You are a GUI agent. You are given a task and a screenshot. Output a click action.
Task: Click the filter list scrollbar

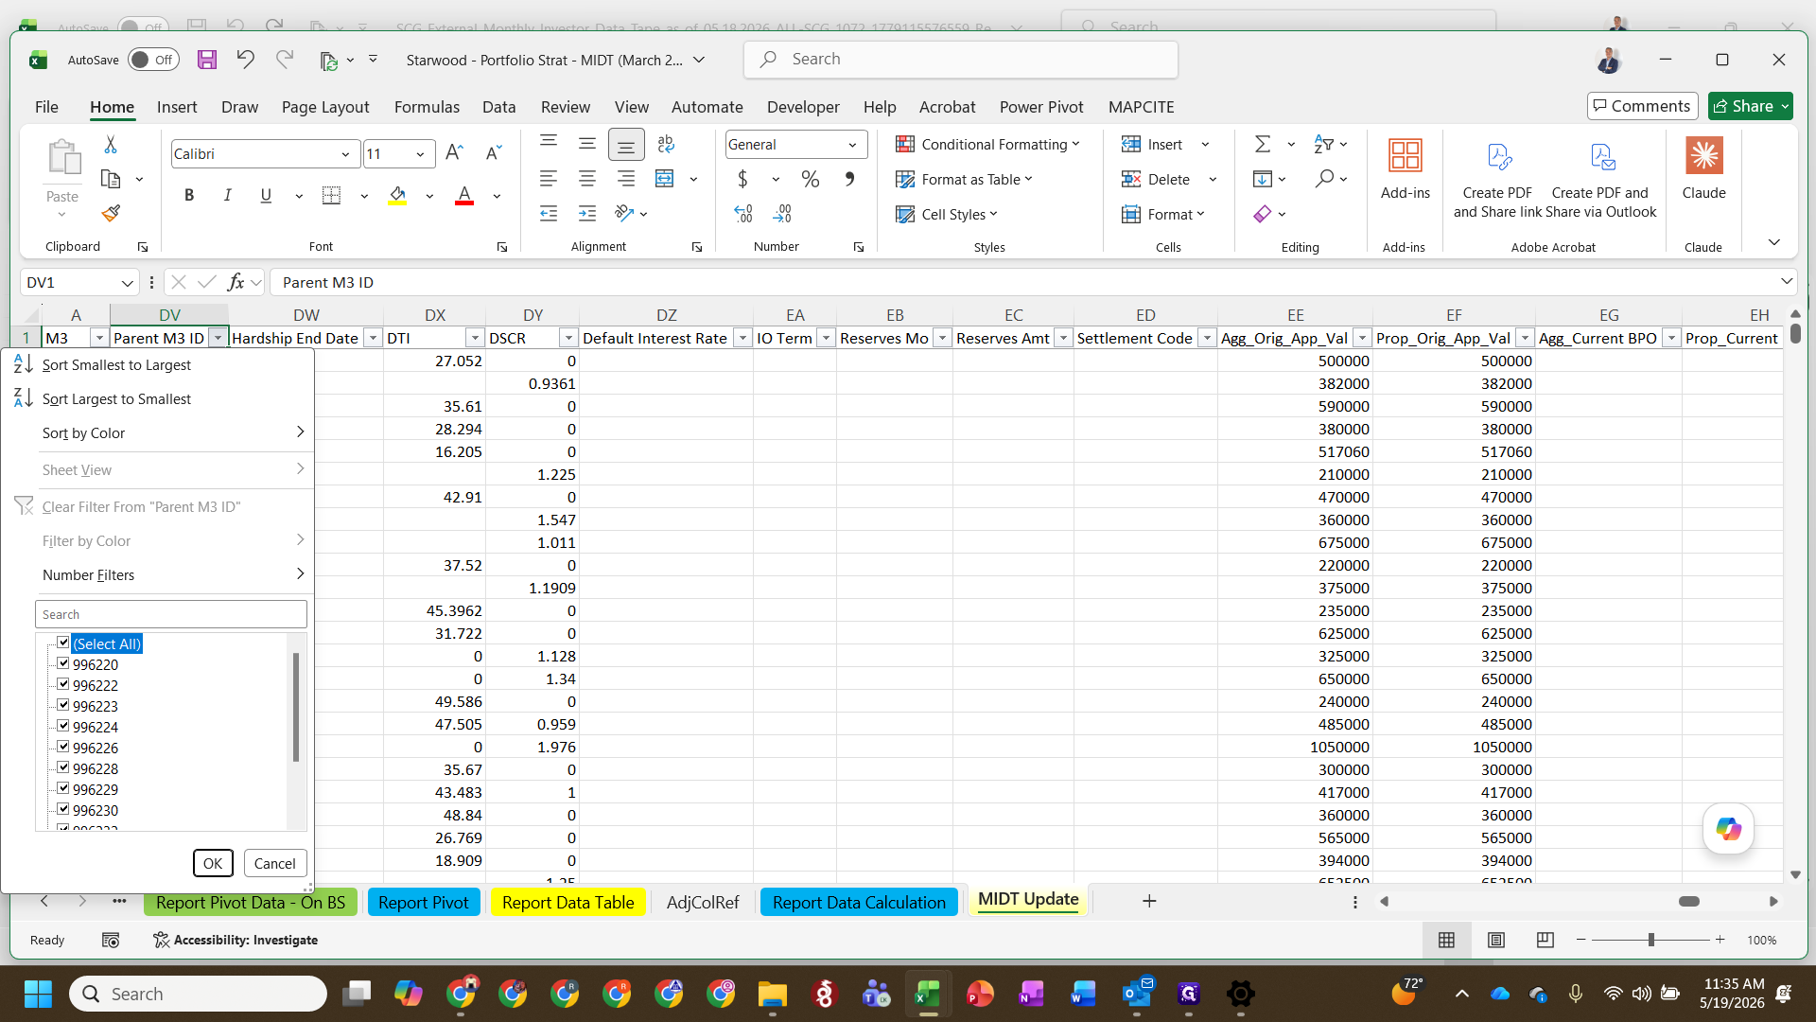pos(296,707)
